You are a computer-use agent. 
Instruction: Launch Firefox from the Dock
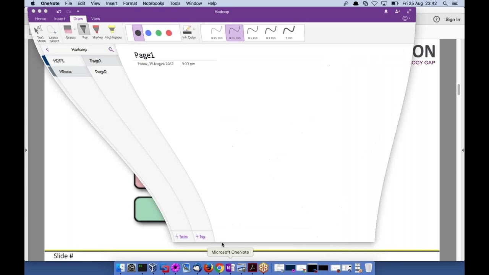pos(208,268)
